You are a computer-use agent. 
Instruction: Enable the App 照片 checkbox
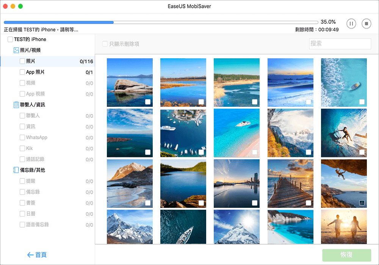coord(22,72)
